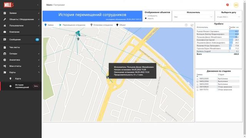Click Перемещения сотрудника arrow legend icon

[60, 25]
